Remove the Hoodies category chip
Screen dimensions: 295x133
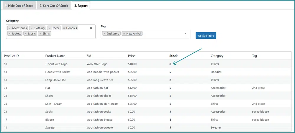pos(64,28)
